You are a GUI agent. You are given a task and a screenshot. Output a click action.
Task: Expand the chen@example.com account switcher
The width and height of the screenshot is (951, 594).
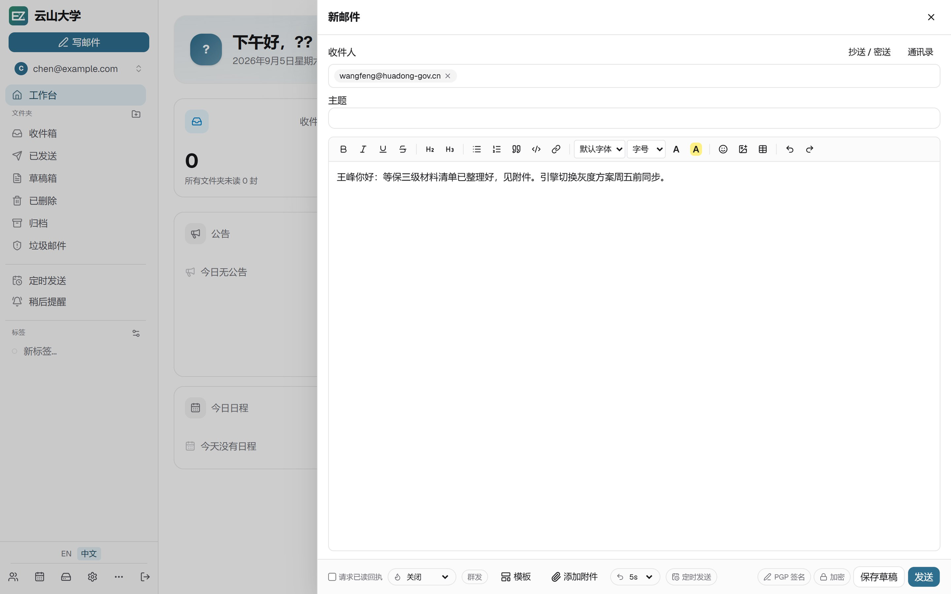point(78,69)
